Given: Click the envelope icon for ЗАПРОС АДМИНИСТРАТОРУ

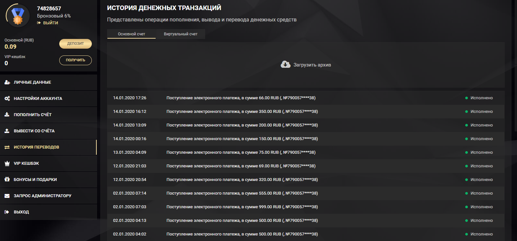Looking at the screenshot, I should click(7, 196).
